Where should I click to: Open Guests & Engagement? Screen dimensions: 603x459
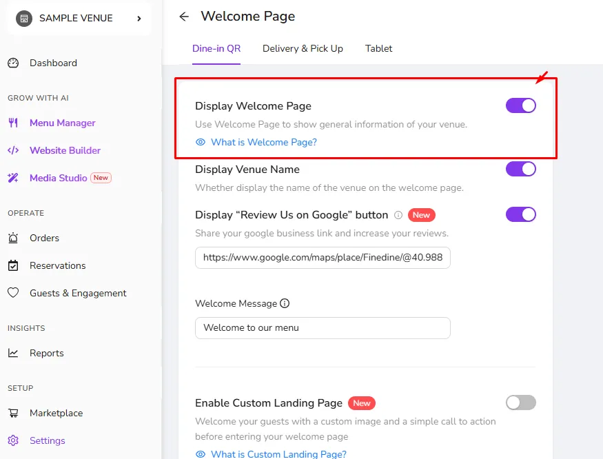click(x=78, y=293)
